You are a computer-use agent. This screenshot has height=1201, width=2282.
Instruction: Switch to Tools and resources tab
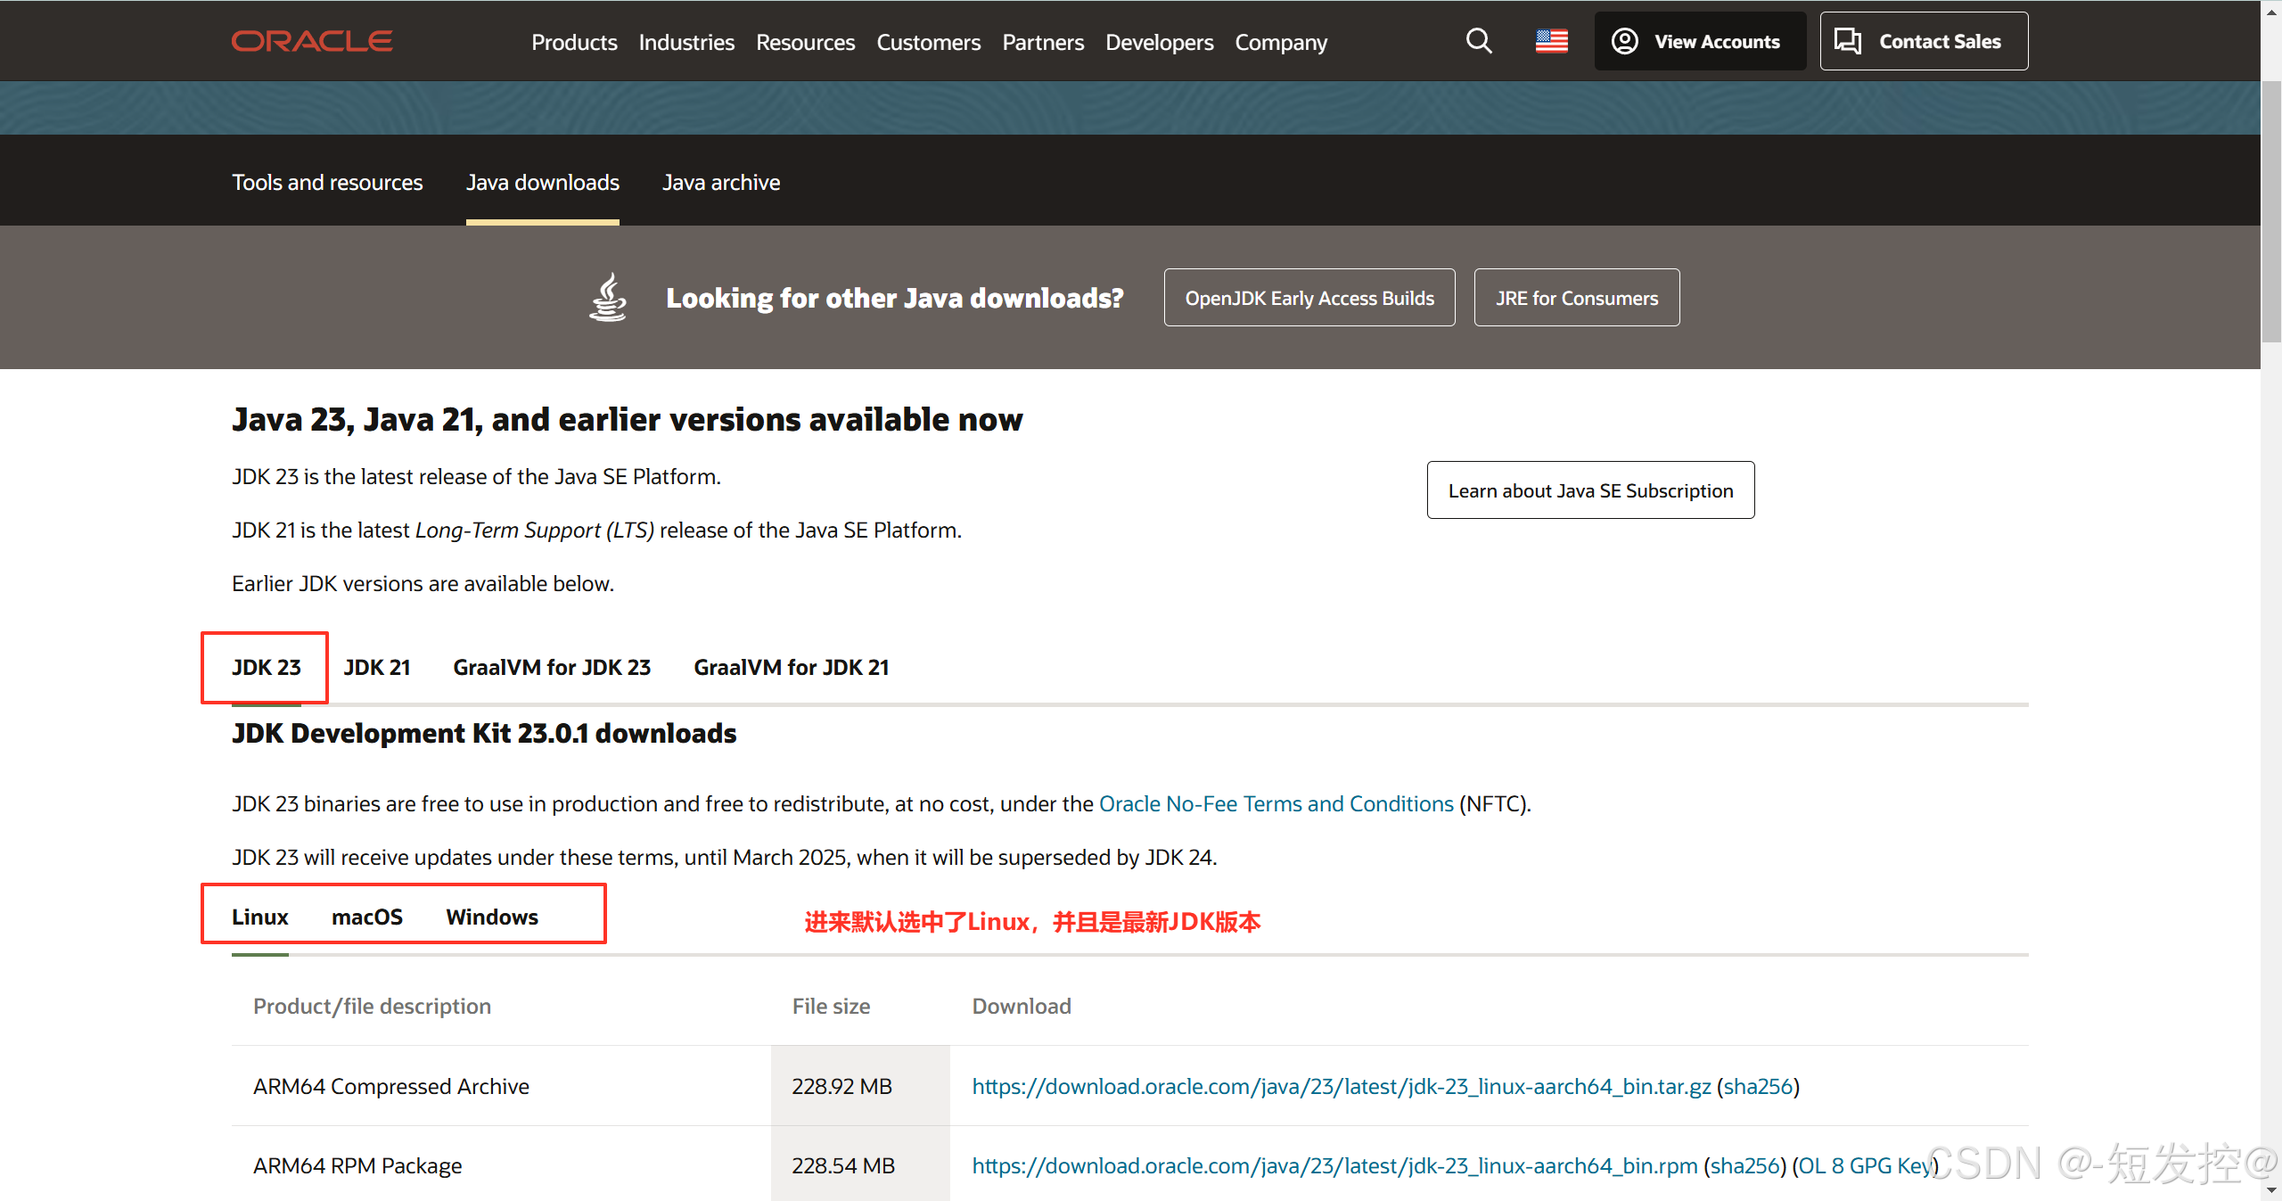click(327, 182)
